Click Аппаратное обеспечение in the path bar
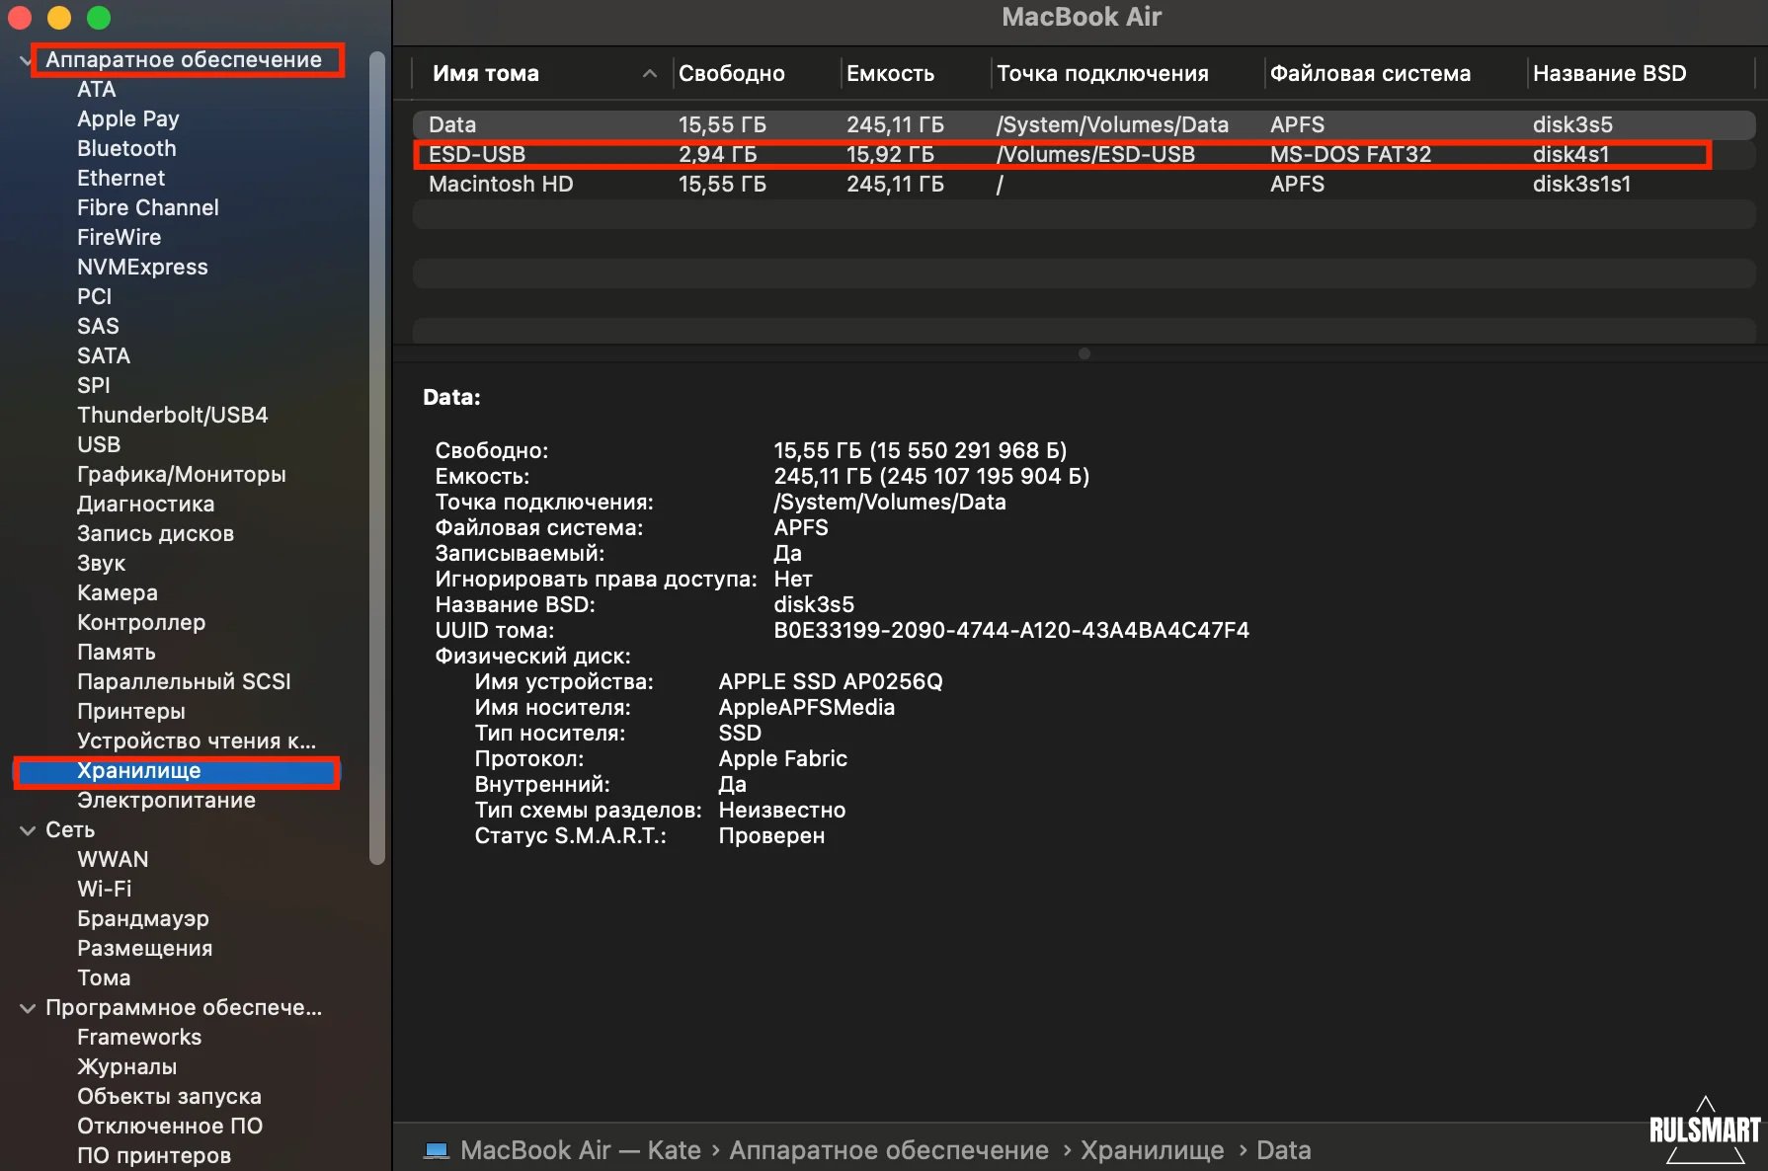The width and height of the screenshot is (1768, 1171). (x=889, y=1150)
